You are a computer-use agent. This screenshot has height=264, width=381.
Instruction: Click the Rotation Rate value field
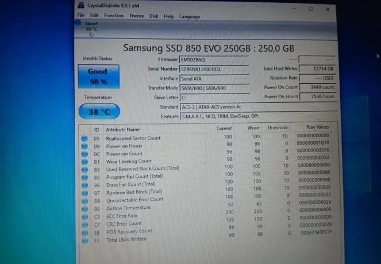(x=318, y=78)
